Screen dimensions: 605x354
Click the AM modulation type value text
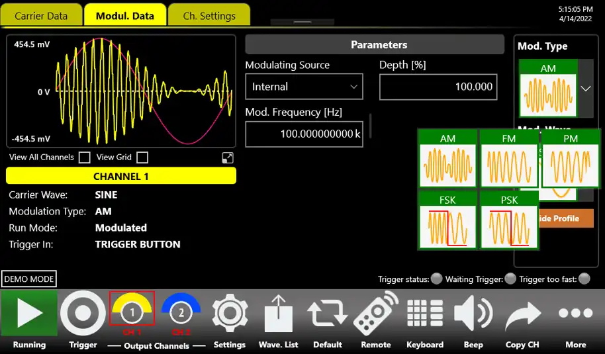point(103,211)
